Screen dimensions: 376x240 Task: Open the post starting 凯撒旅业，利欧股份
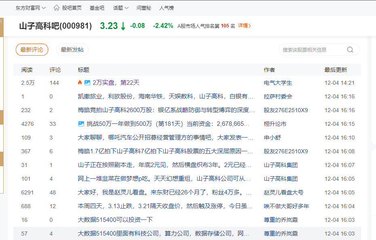click(165, 96)
